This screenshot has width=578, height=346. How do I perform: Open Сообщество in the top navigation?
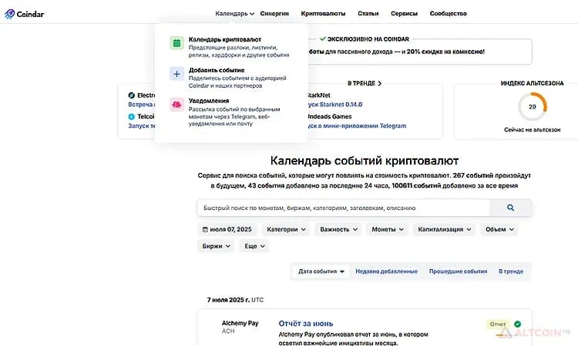[x=448, y=14]
